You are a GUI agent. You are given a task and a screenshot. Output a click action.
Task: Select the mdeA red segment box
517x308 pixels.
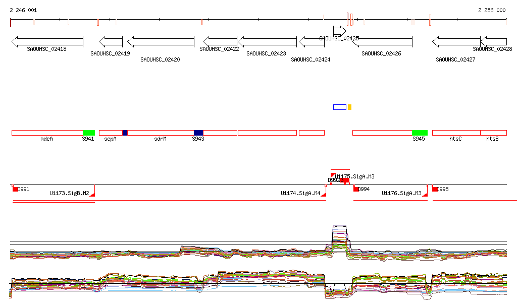pyautogui.click(x=47, y=133)
